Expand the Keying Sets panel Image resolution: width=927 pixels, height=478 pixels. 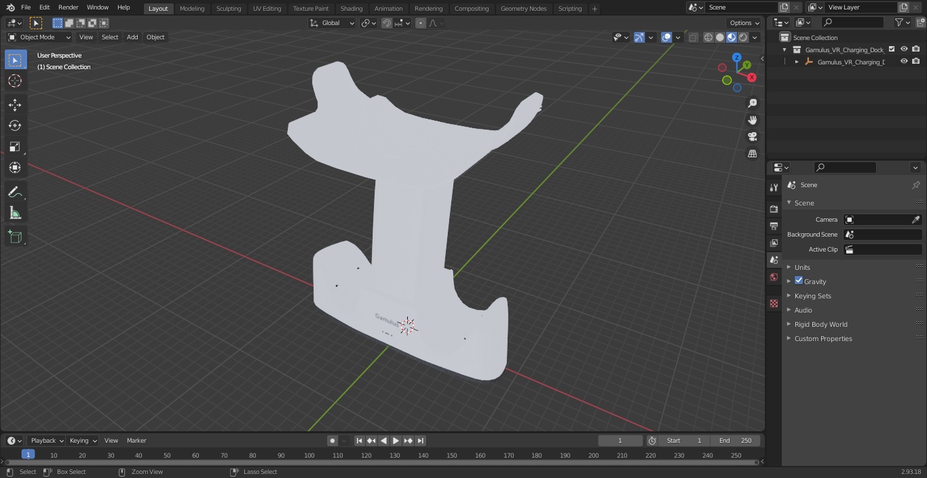[x=812, y=296]
